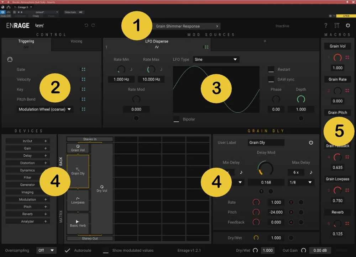Image resolution: width=356 pixels, height=257 pixels.
Task: Switch to the RACK view tab
Action: (x=61, y=161)
